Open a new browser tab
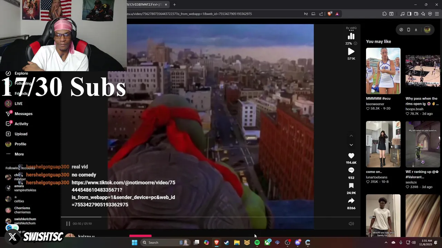442x248 pixels. click(174, 4)
